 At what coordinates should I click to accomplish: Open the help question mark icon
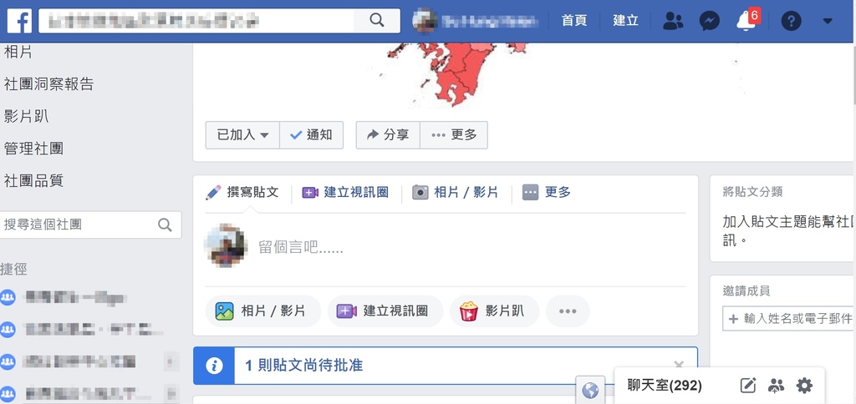(x=791, y=21)
